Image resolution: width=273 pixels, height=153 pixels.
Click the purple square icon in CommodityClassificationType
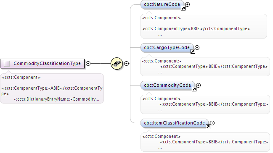click(x=7, y=63)
